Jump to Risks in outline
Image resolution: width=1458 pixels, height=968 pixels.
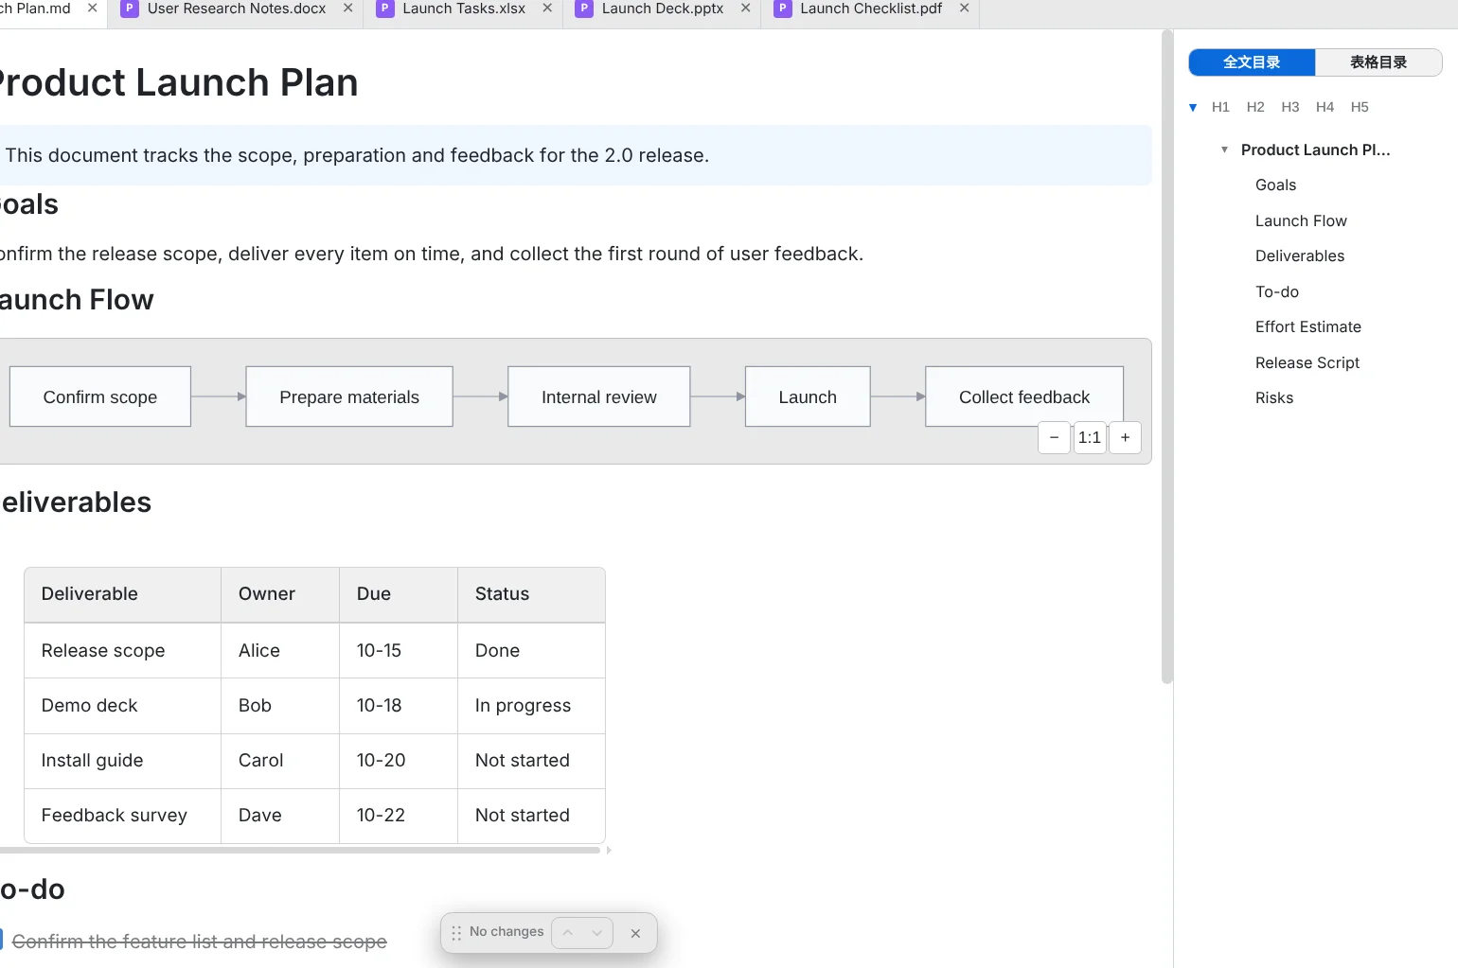point(1274,398)
